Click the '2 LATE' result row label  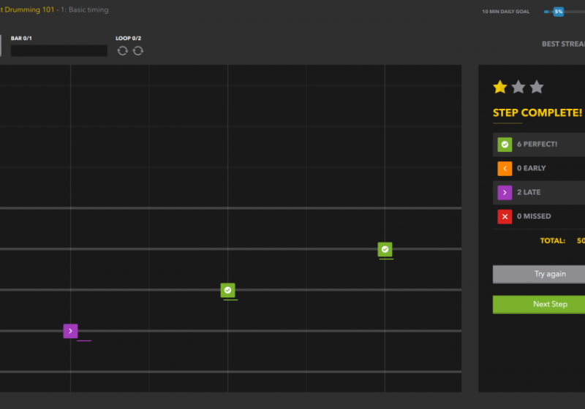tap(532, 193)
